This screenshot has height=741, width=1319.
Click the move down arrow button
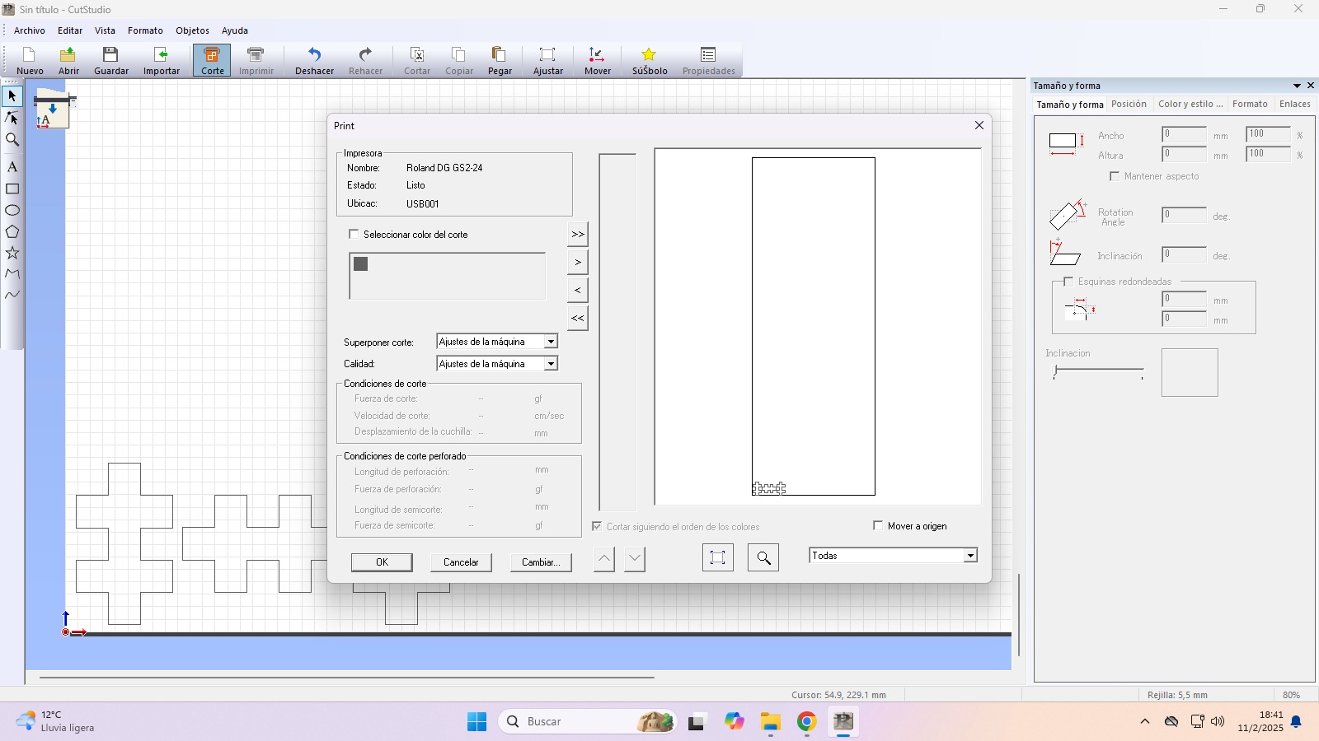(x=634, y=559)
